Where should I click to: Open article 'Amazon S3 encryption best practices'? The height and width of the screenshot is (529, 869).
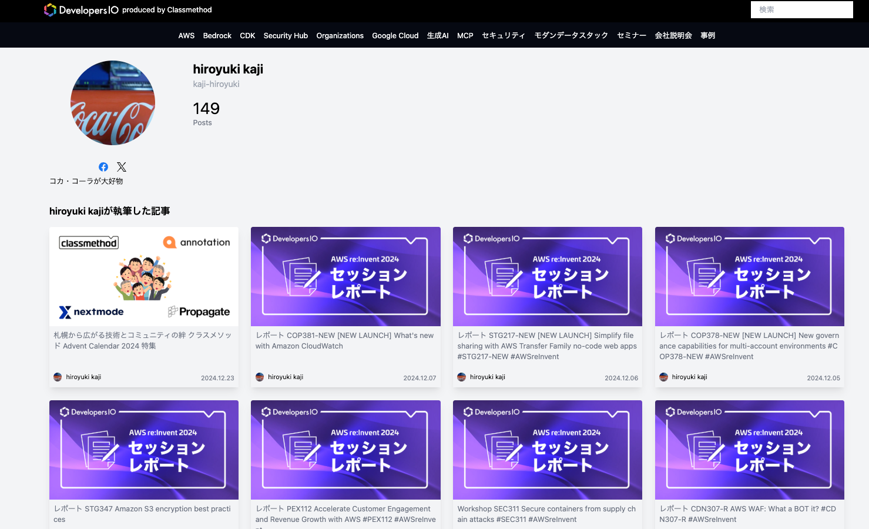tap(142, 514)
